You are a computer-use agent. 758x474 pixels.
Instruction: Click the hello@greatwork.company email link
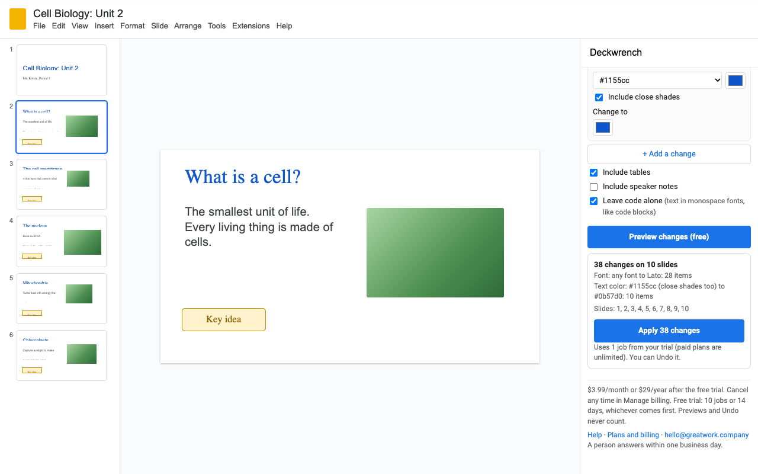(x=706, y=435)
